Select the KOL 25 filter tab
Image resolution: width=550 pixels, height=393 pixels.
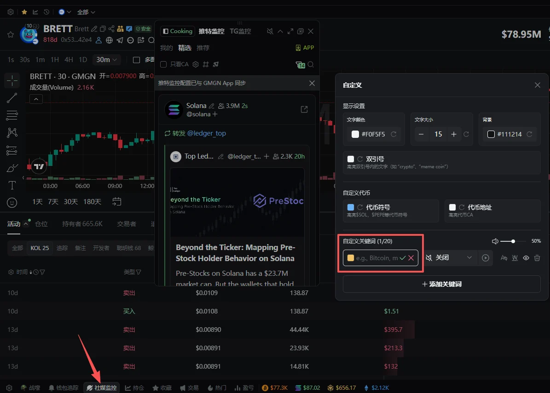coord(40,248)
